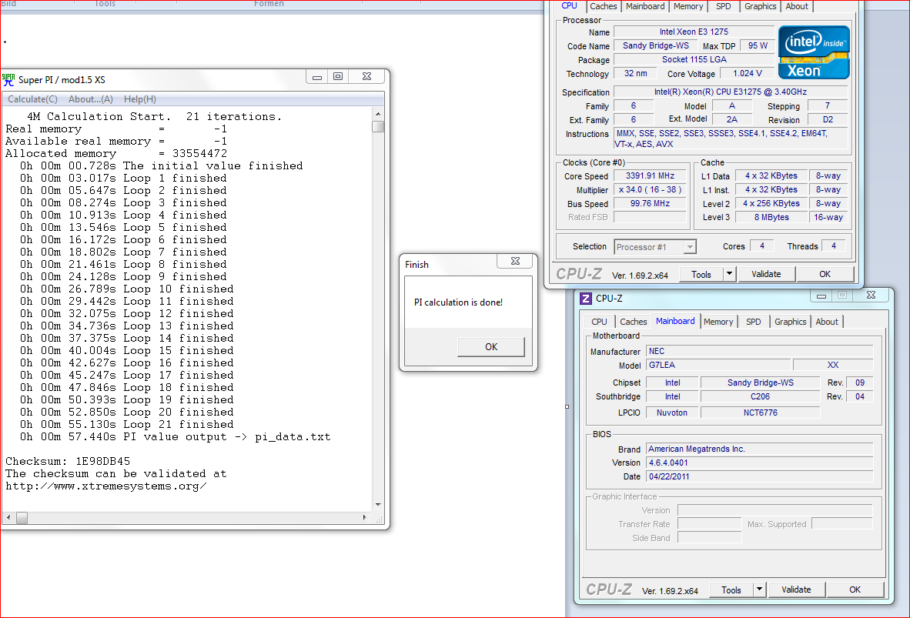910x618 pixels.
Task: Minimize the Super PI window
Action: click(316, 76)
